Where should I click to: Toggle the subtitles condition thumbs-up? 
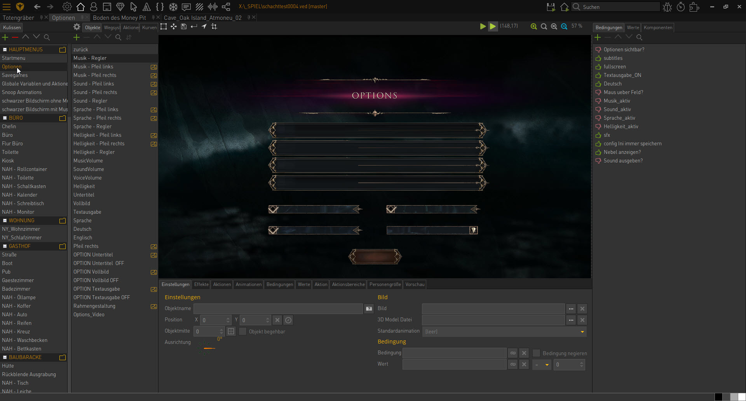click(599, 58)
